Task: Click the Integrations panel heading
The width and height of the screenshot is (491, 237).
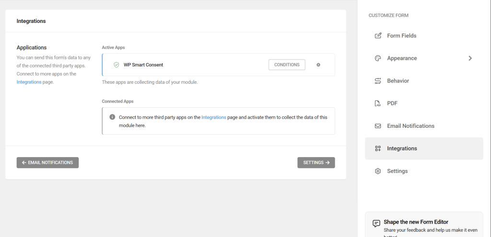Action: pos(31,21)
